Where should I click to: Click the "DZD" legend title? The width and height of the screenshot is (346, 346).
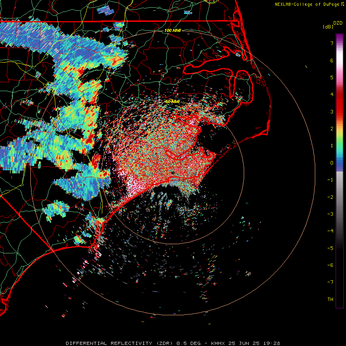pos(338,23)
